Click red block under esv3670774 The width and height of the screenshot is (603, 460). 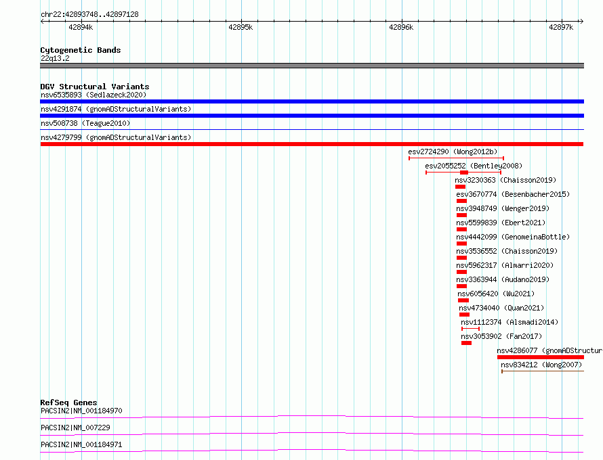(x=461, y=201)
